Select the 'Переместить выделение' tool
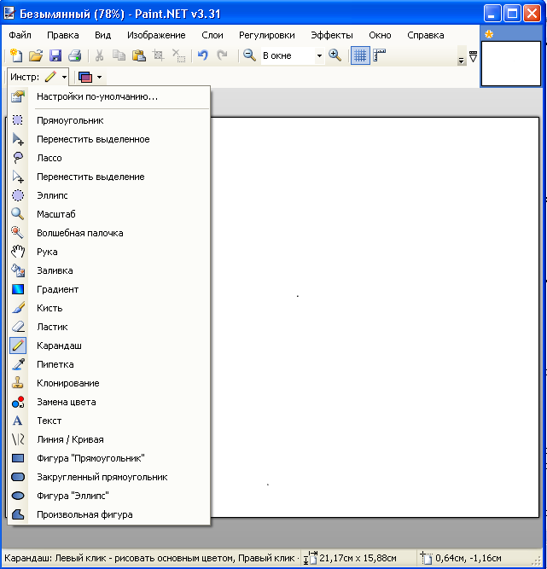The height and width of the screenshot is (569, 547). tap(109, 177)
